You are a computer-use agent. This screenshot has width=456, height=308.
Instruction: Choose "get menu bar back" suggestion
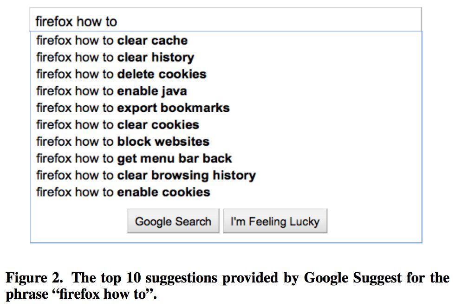134,159
